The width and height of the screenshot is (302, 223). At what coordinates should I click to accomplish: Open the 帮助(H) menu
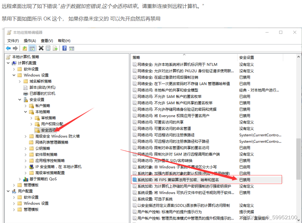64,41
